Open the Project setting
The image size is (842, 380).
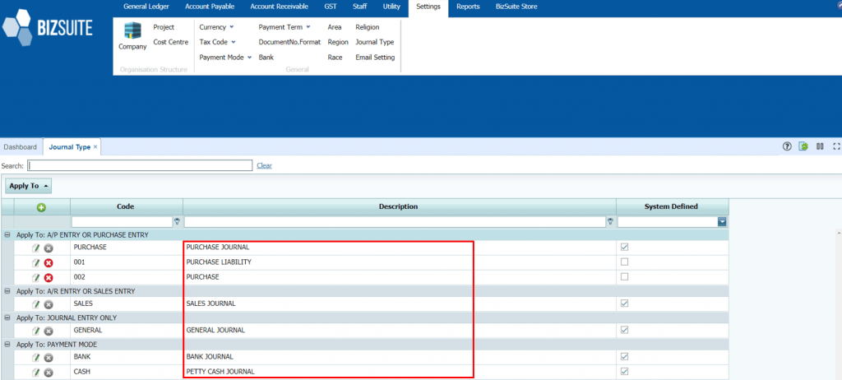pos(164,27)
